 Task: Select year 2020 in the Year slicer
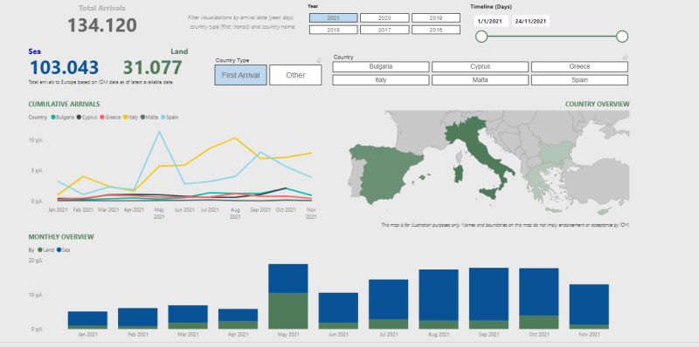(384, 17)
